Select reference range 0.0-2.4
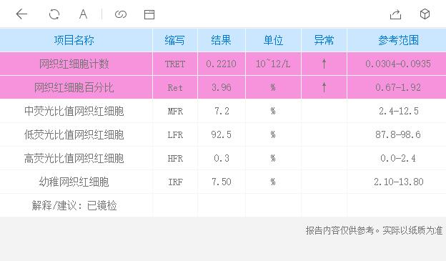The height and width of the screenshot is (261, 446). click(x=398, y=158)
